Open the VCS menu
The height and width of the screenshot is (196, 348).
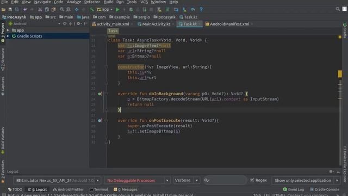click(x=144, y=2)
